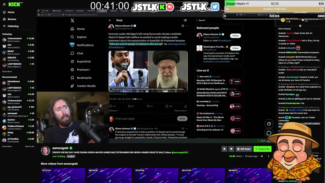
Task: Click the X logo in stream
Action: coord(72,21)
